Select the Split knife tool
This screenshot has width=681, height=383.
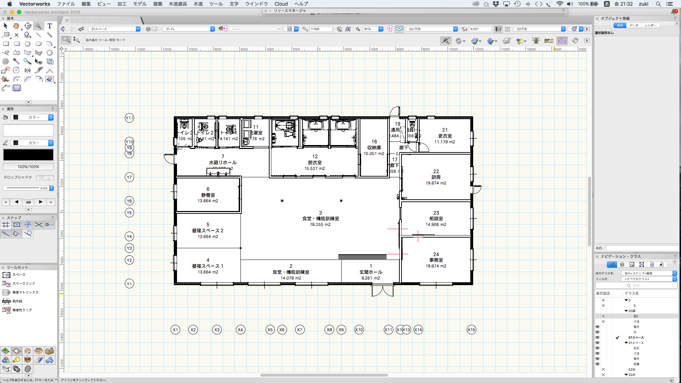(38, 70)
